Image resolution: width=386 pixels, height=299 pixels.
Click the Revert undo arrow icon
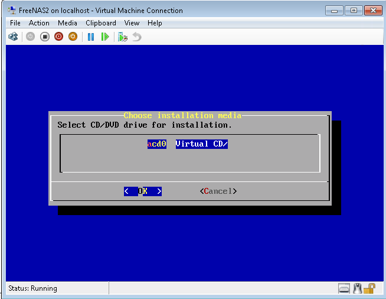(136, 37)
